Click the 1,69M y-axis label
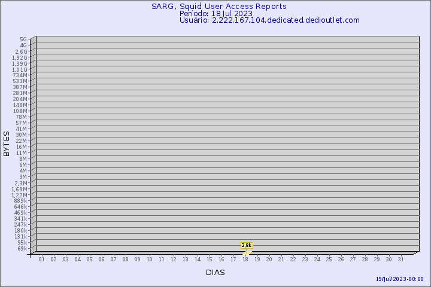 (19, 189)
